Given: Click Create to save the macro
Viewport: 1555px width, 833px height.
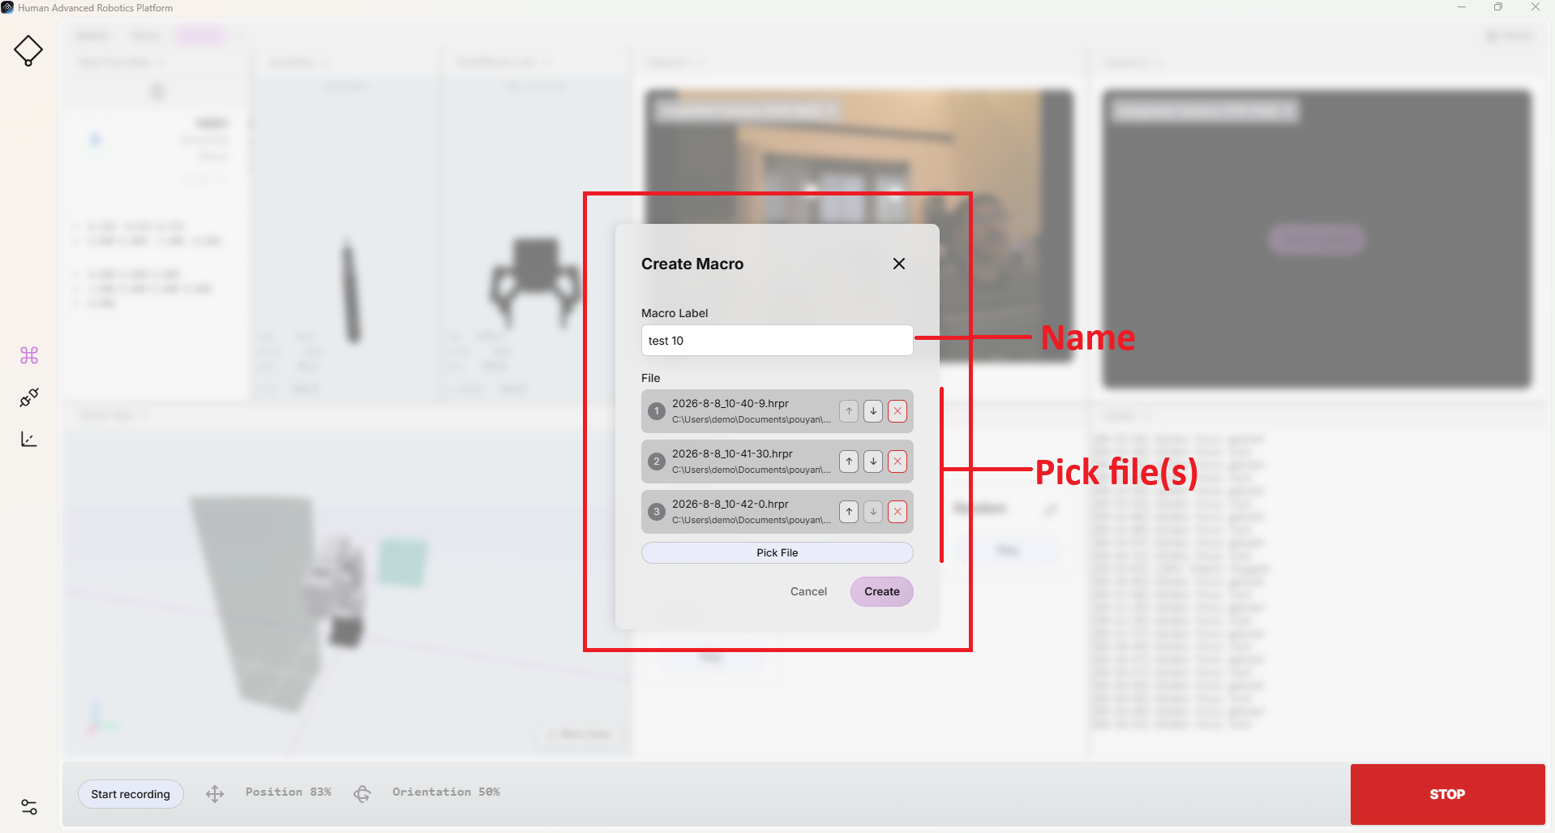Looking at the screenshot, I should (881, 591).
